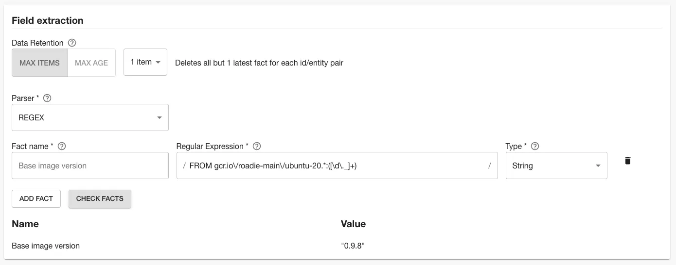Select the MAX ITEMS retention option
This screenshot has height=265, width=676.
pos(39,63)
